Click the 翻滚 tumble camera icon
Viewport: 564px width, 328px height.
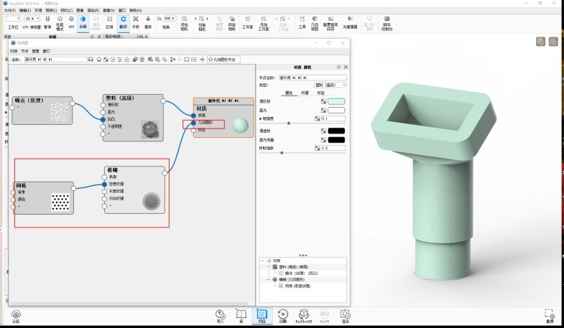123,21
